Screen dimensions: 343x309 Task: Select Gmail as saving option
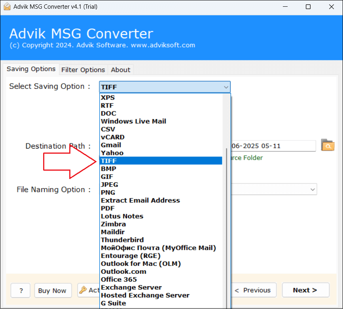click(x=161, y=145)
